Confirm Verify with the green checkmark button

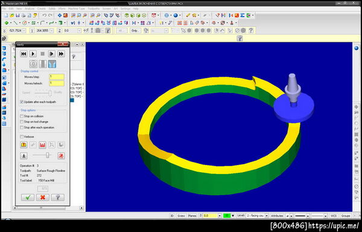[x=28, y=198]
